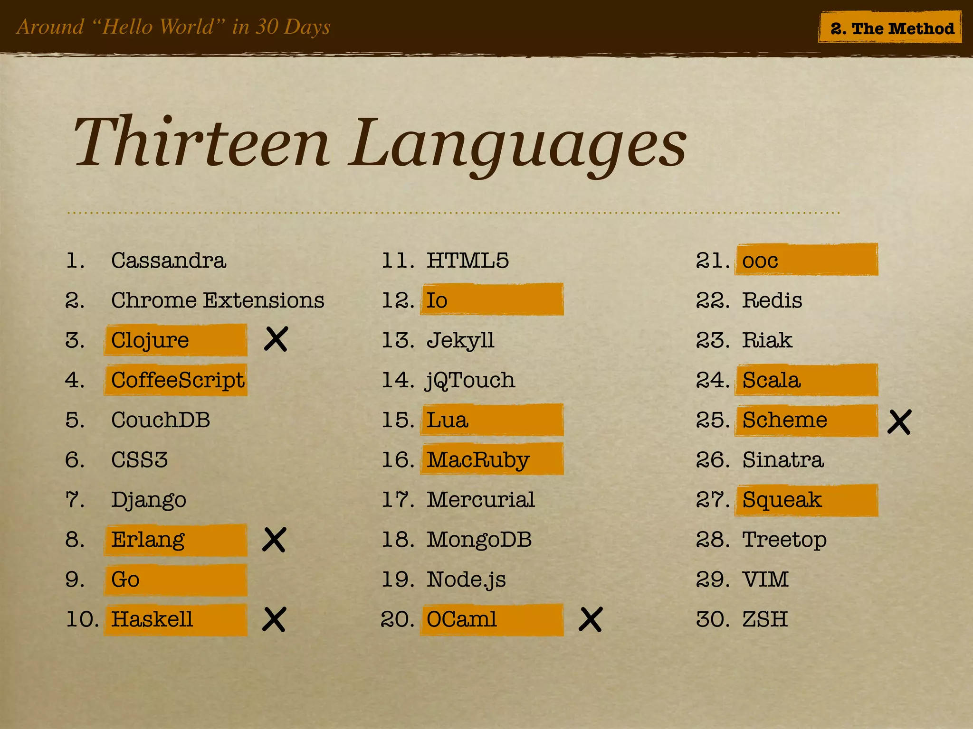Click the highlighted 'Lua' entry

tap(492, 420)
